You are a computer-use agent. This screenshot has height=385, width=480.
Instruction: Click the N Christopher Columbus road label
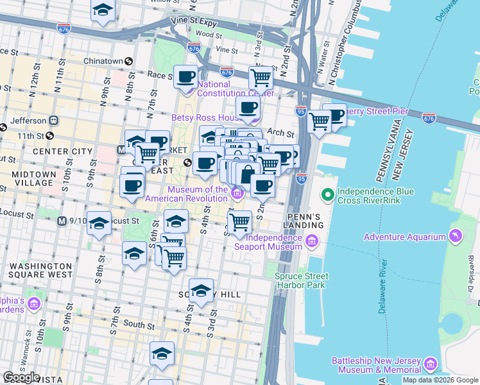click(345, 42)
